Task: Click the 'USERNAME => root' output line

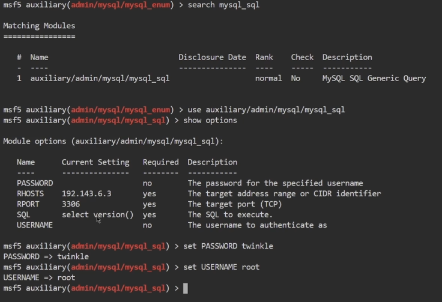Action: point(39,277)
